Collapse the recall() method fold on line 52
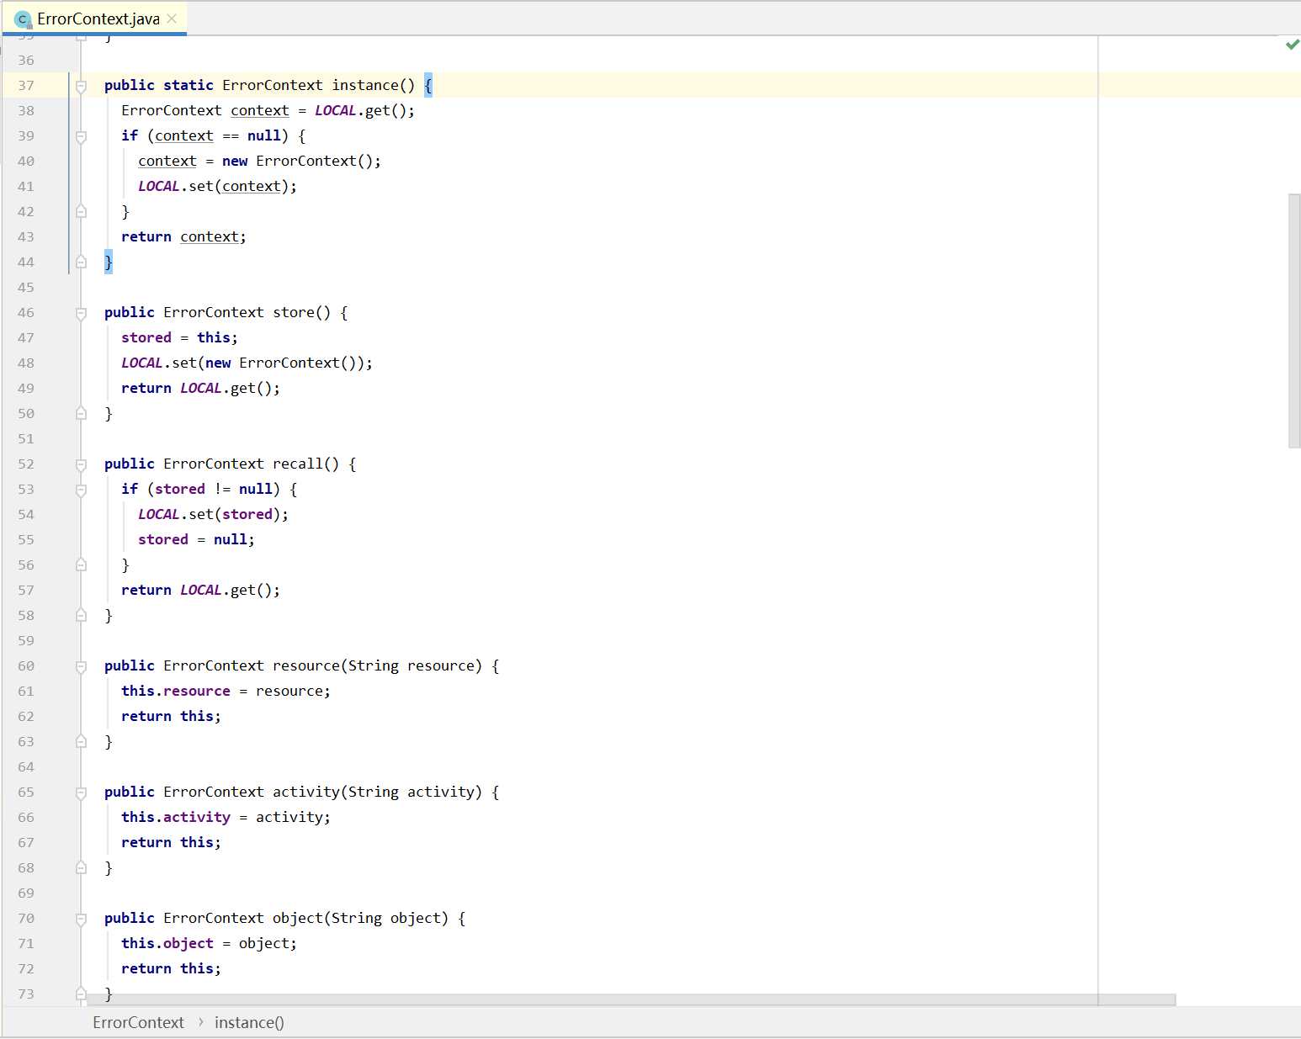This screenshot has height=1039, width=1301. pyautogui.click(x=82, y=464)
